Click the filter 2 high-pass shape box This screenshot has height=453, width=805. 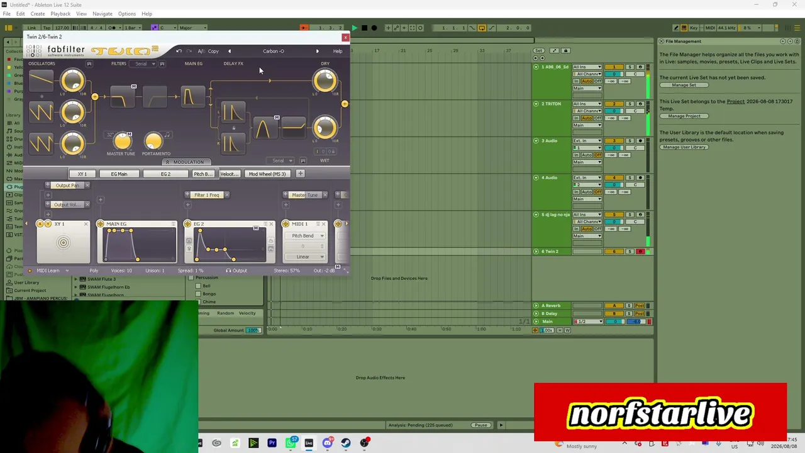tap(155, 97)
